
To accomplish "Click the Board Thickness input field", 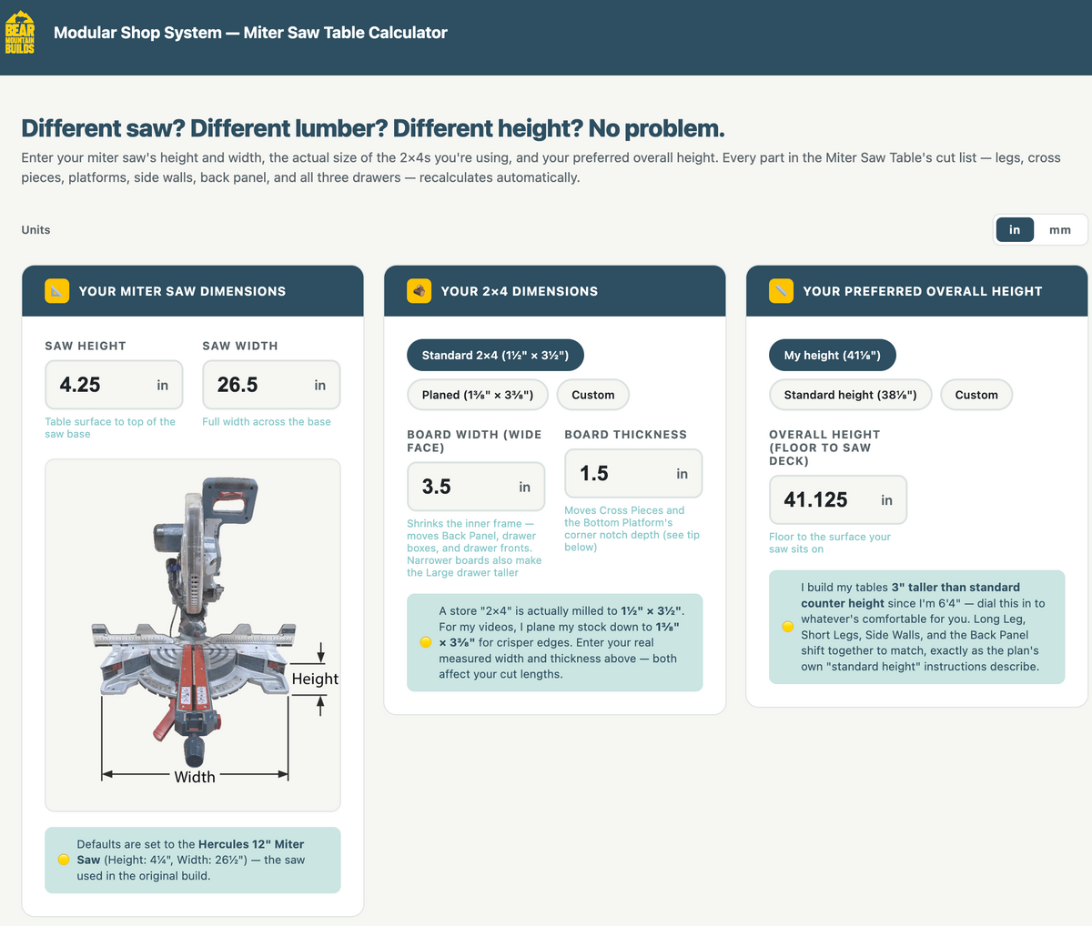I will 633,473.
